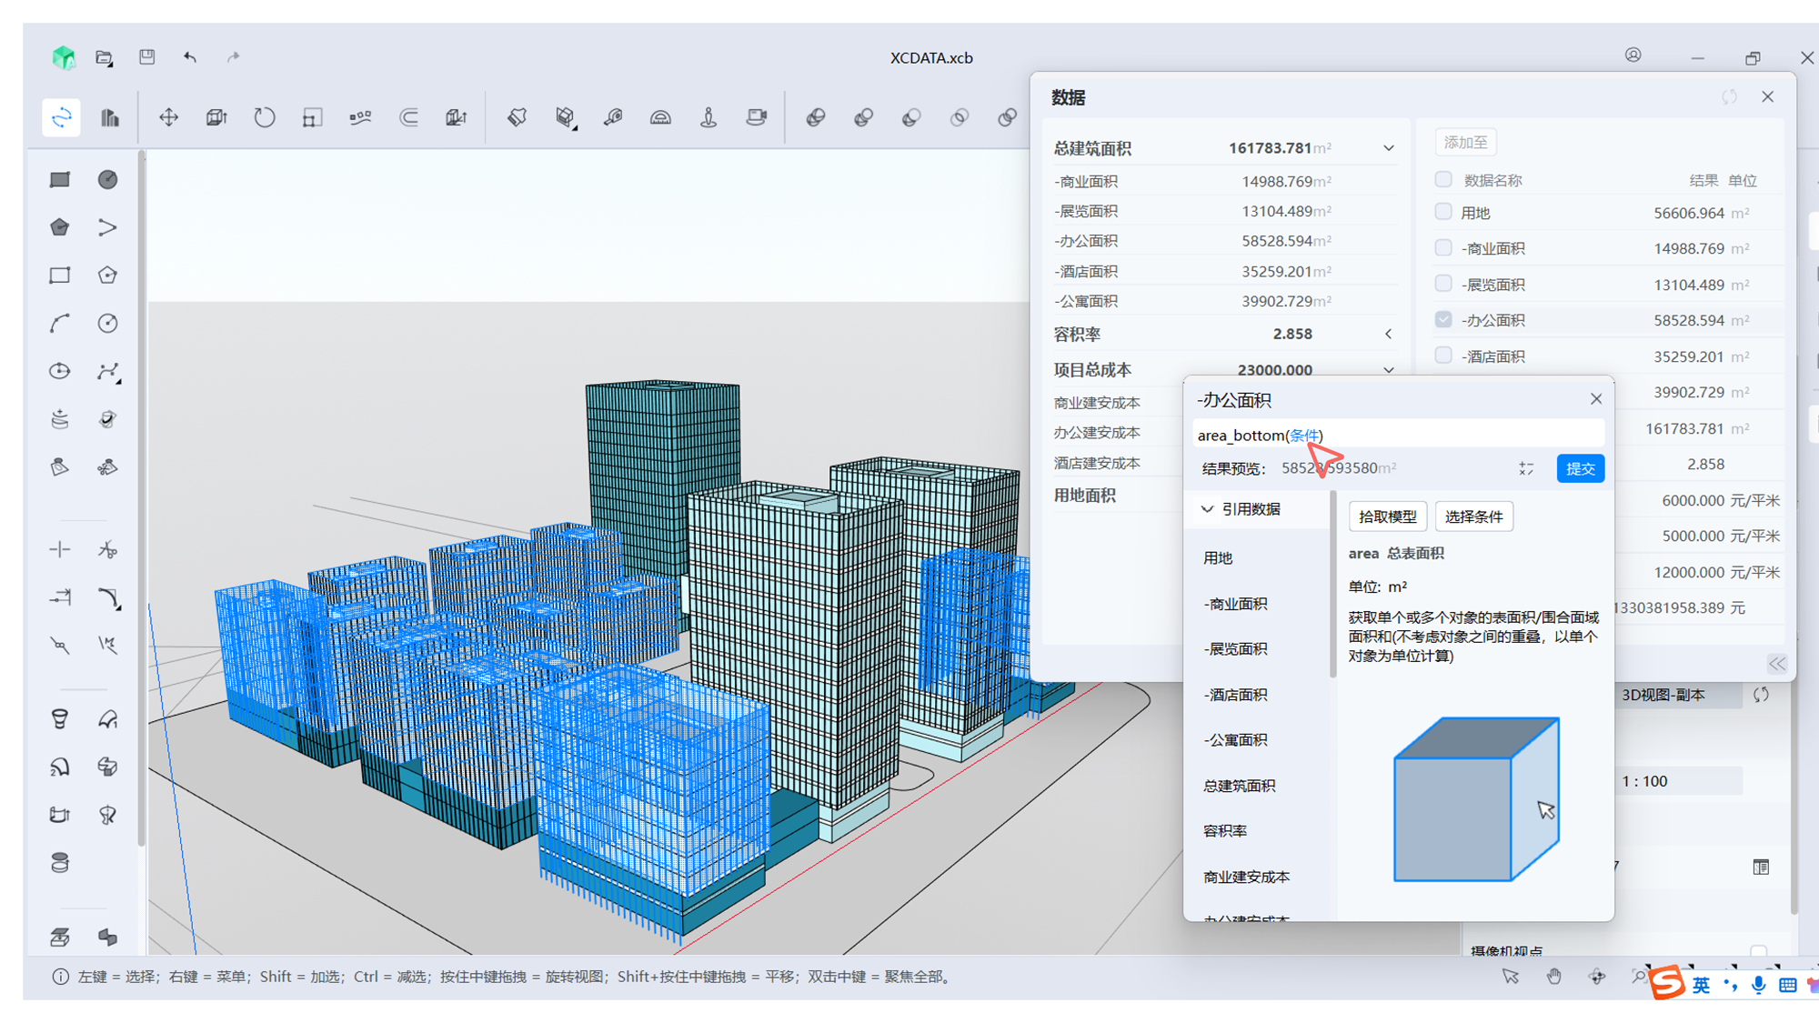Select -酒店面积 in reference list
Image resolution: width=1819 pixels, height=1023 pixels.
click(1235, 695)
